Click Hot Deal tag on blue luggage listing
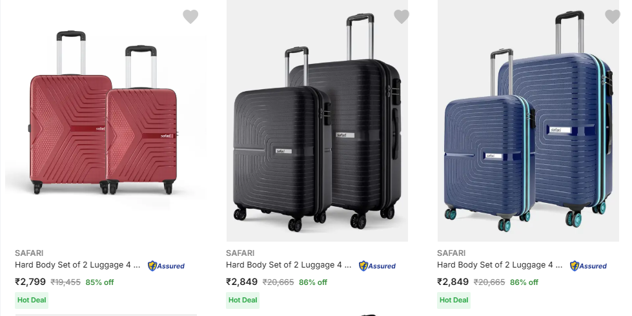 [454, 300]
